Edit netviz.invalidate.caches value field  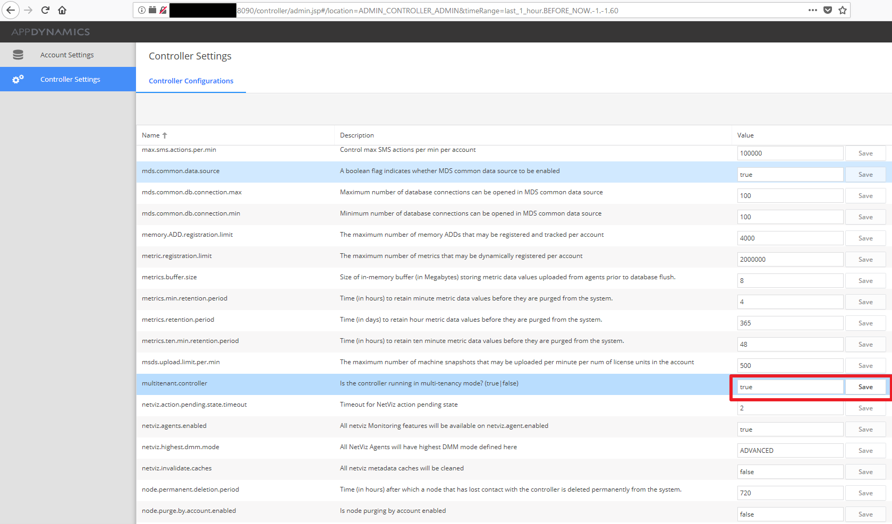click(x=790, y=472)
